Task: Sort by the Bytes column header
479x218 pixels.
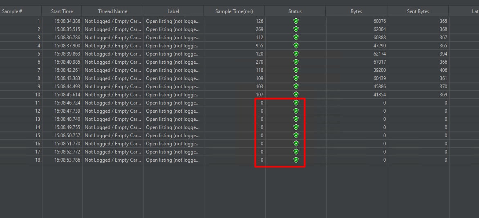Action: click(x=356, y=11)
